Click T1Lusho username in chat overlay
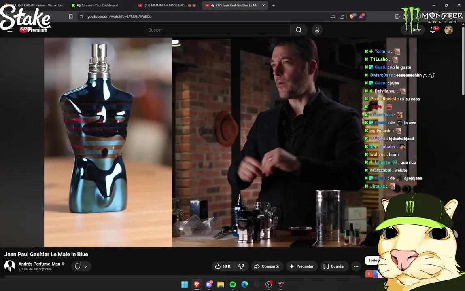 (379, 59)
